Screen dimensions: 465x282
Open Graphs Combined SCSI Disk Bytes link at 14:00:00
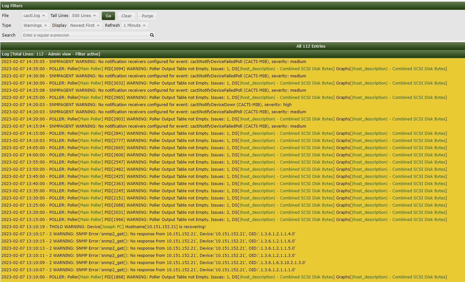tap(399, 155)
